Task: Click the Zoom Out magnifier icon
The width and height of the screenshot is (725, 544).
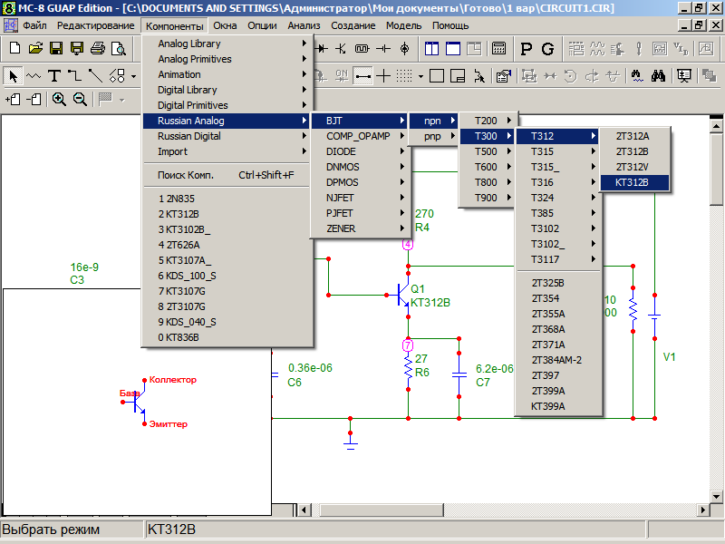Action: tap(80, 100)
